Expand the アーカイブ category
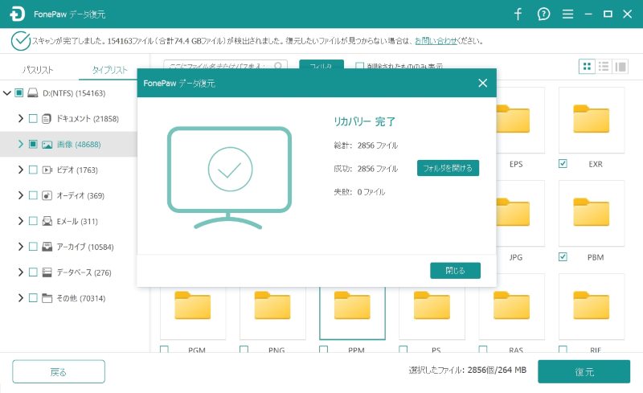This screenshot has width=643, height=393. 21,246
